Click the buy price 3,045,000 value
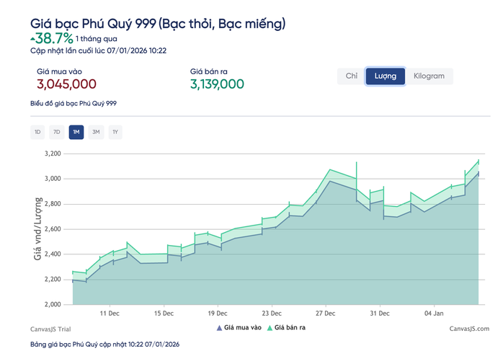 coord(66,84)
